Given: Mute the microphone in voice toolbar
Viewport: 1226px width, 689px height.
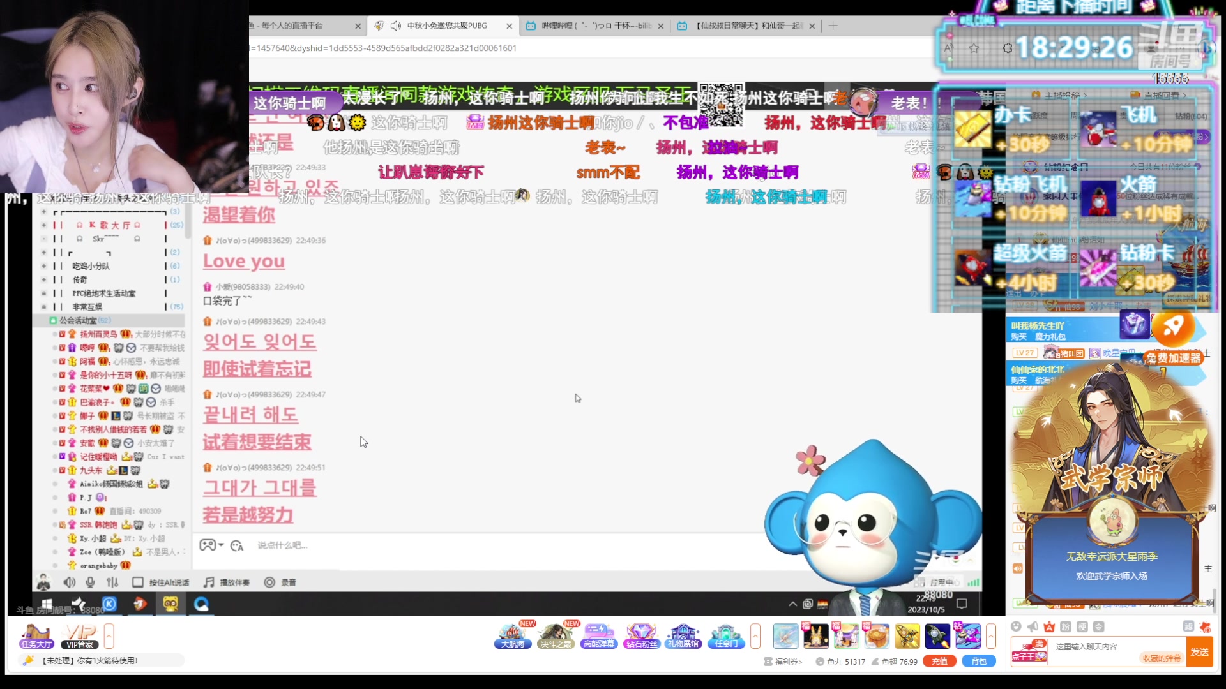Looking at the screenshot, I should [91, 582].
